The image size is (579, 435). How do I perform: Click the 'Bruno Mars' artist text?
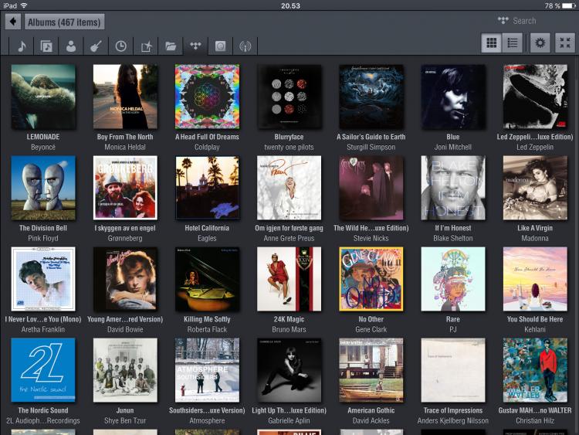289,329
